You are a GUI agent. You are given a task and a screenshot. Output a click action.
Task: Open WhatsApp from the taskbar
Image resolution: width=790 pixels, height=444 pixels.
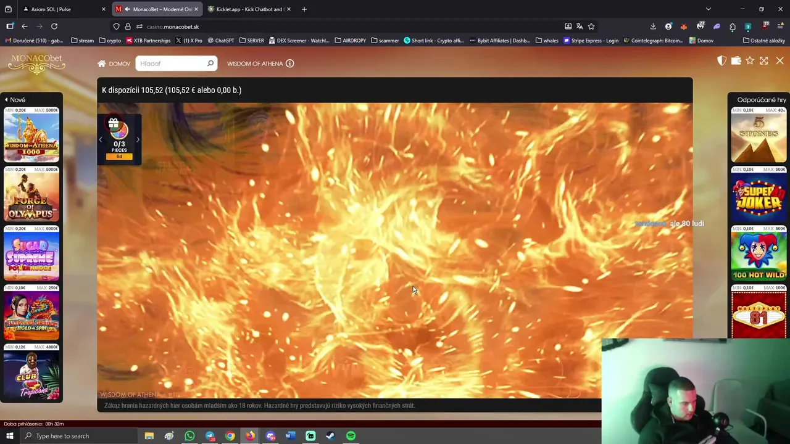tap(189, 436)
